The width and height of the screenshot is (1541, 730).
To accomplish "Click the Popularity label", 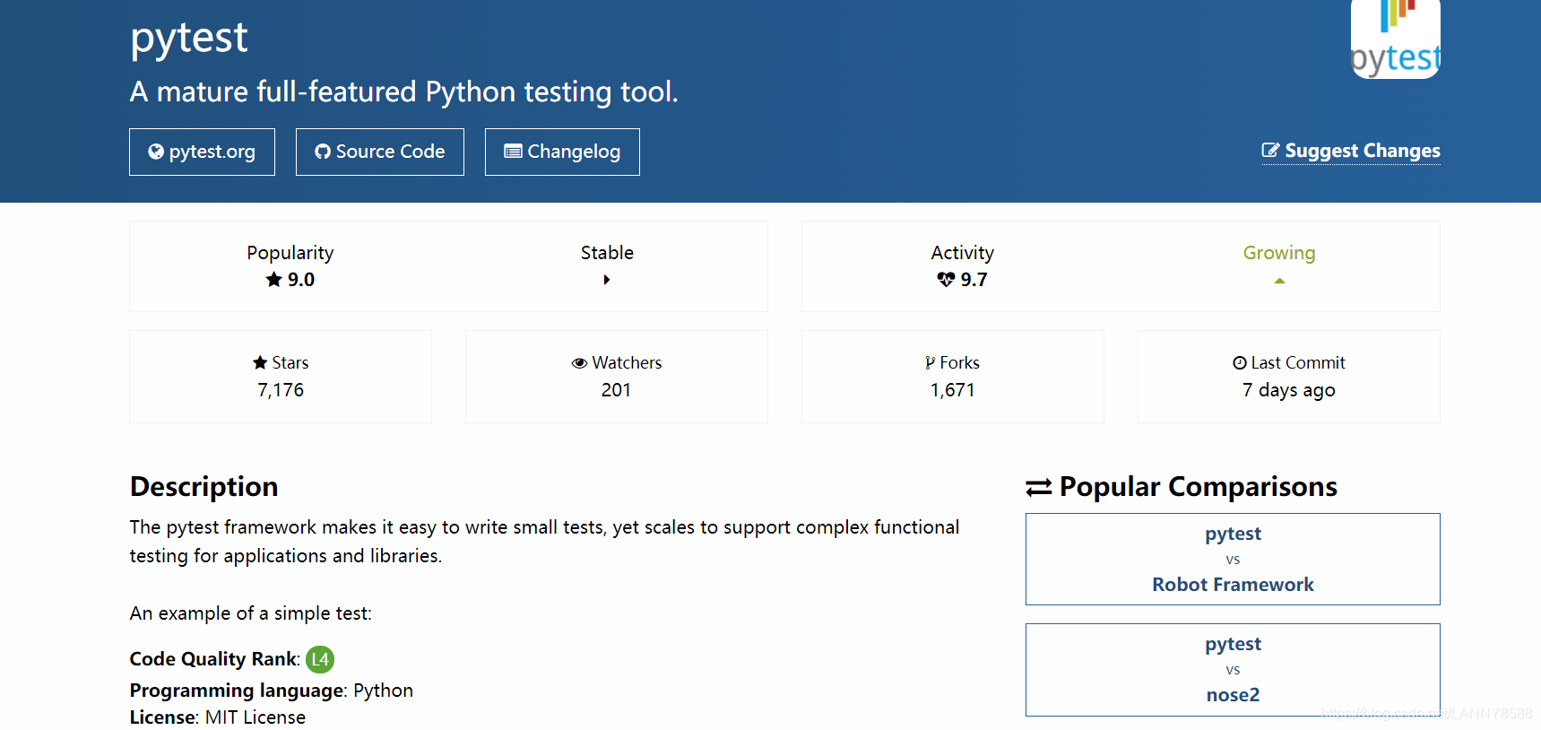I will pyautogui.click(x=290, y=253).
